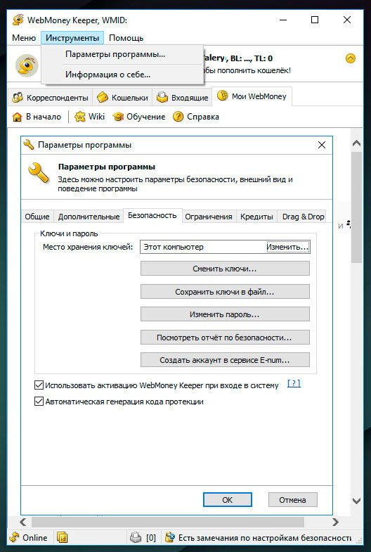Open the Меню menu
The height and width of the screenshot is (552, 371).
24,38
